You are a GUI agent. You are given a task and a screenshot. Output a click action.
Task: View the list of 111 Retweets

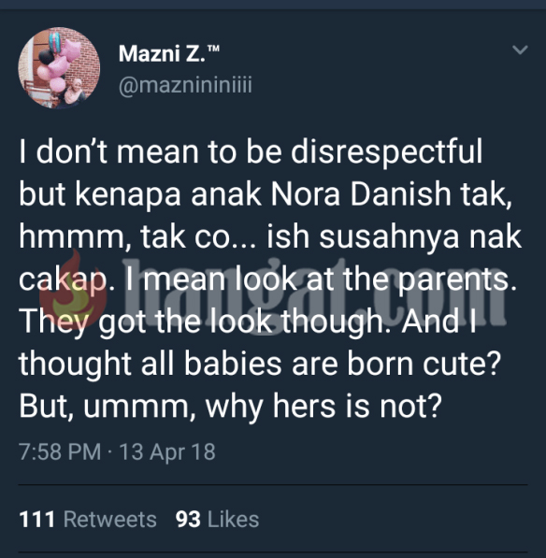(x=88, y=519)
